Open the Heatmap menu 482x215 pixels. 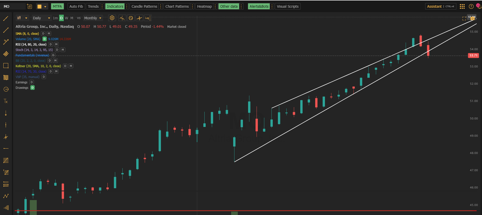(204, 6)
